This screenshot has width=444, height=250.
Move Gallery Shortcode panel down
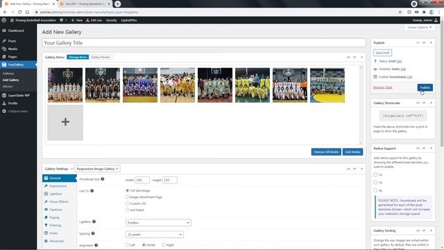coord(424,103)
